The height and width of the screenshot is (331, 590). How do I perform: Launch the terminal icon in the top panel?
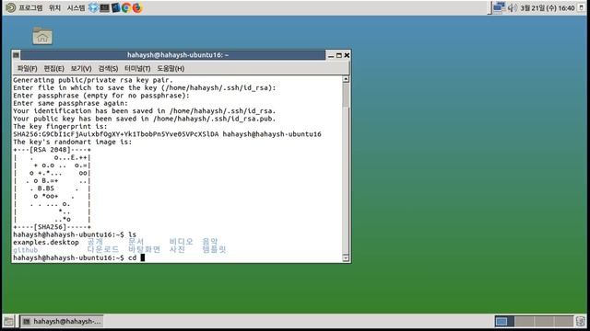104,7
